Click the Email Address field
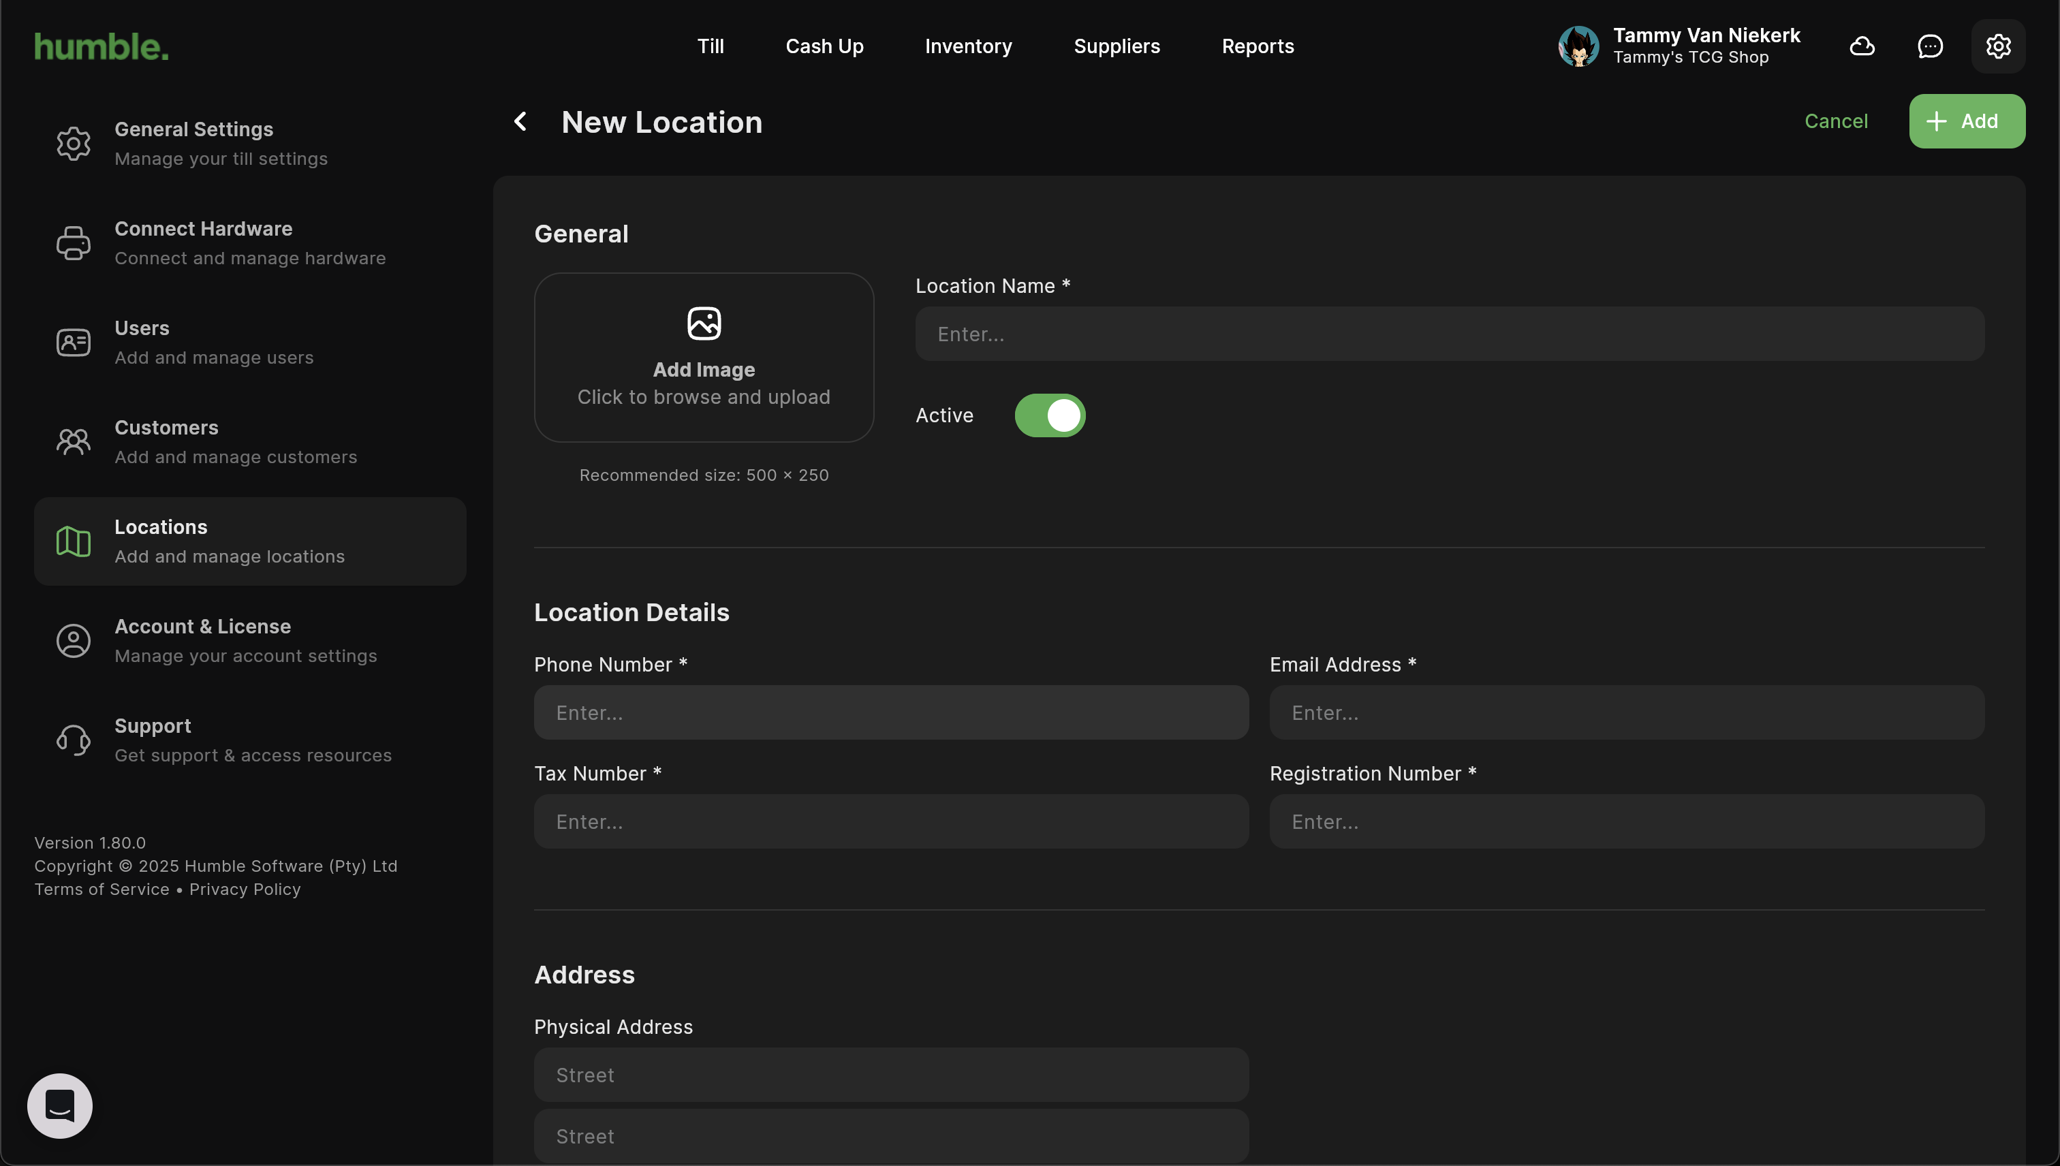Image resolution: width=2060 pixels, height=1166 pixels. click(1626, 712)
